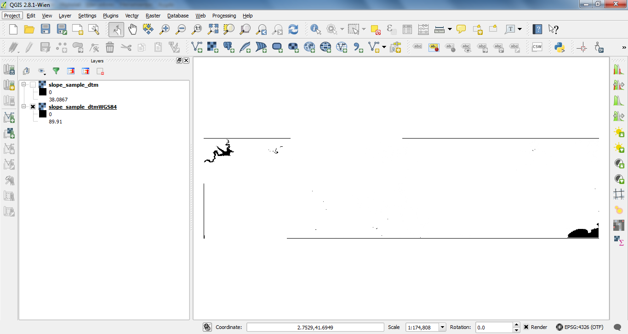Toggle messages log speech bubble icon
Screen dimensions: 628x334
(618, 327)
